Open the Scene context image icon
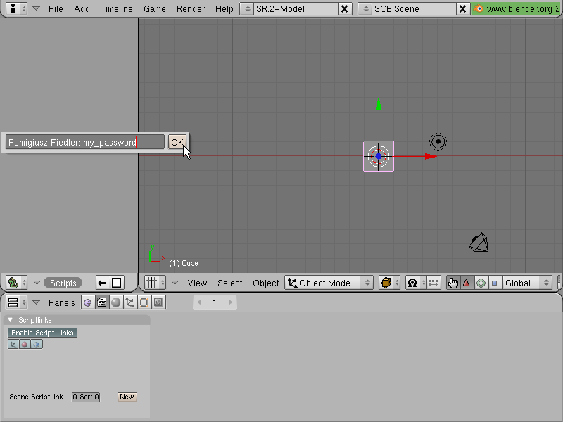 tap(158, 302)
